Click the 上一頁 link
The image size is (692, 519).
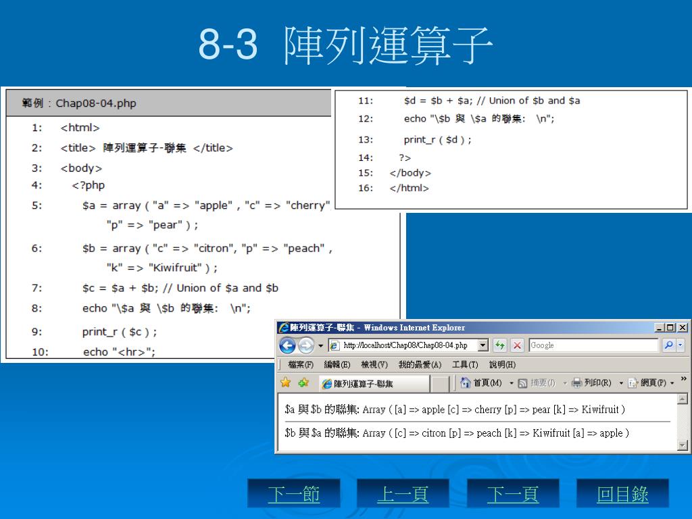[x=403, y=494]
